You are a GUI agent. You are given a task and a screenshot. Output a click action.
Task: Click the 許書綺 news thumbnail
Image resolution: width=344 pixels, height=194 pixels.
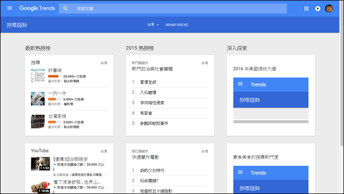38,76
